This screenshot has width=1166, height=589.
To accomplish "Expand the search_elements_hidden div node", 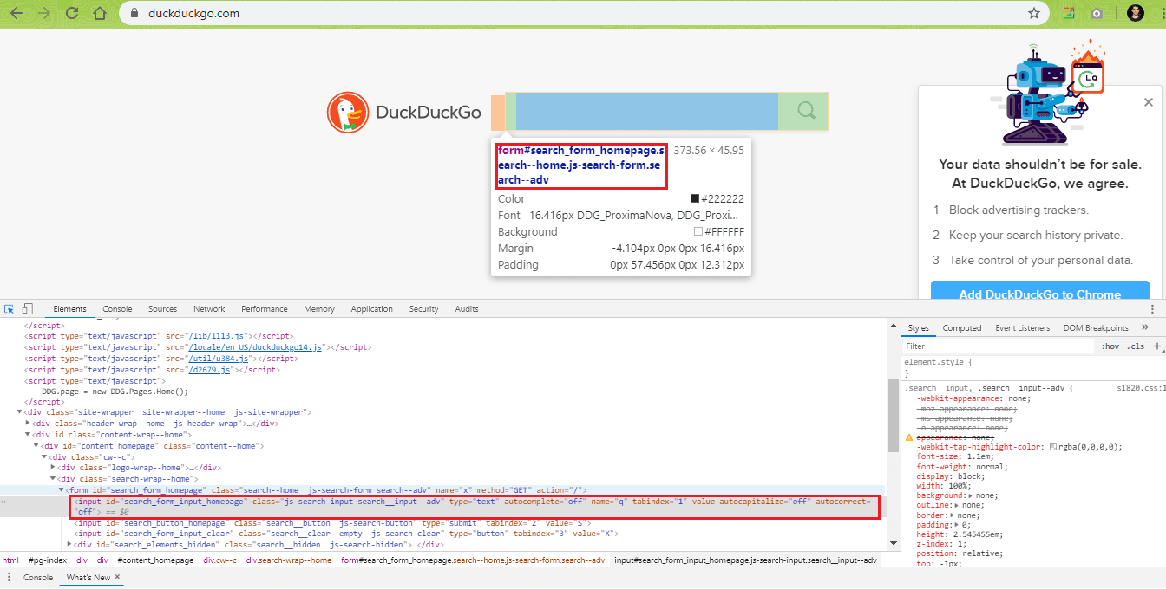I will (x=69, y=545).
